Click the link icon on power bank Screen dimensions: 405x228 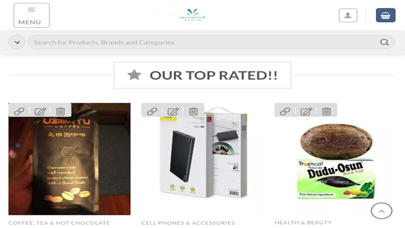coord(152,111)
